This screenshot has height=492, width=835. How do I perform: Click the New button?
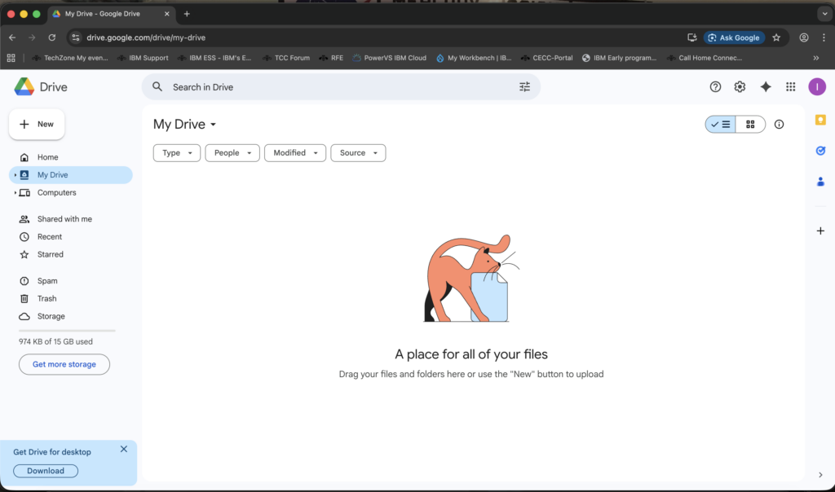(x=37, y=125)
